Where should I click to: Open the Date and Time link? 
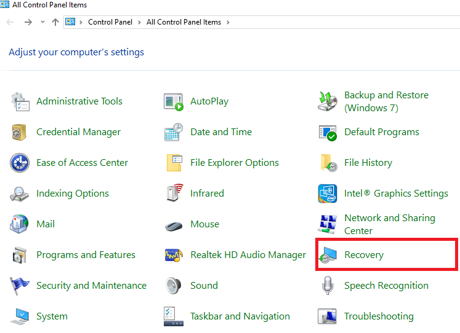[x=221, y=132]
